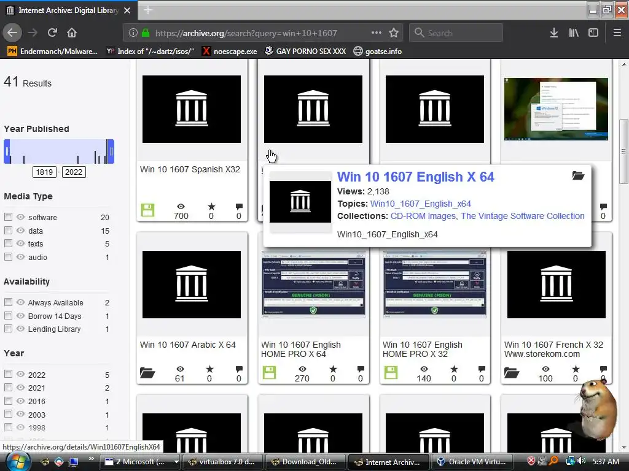This screenshot has height=471, width=629.
Task: Toggle the eye icon beside 2021
Action: (x=20, y=388)
